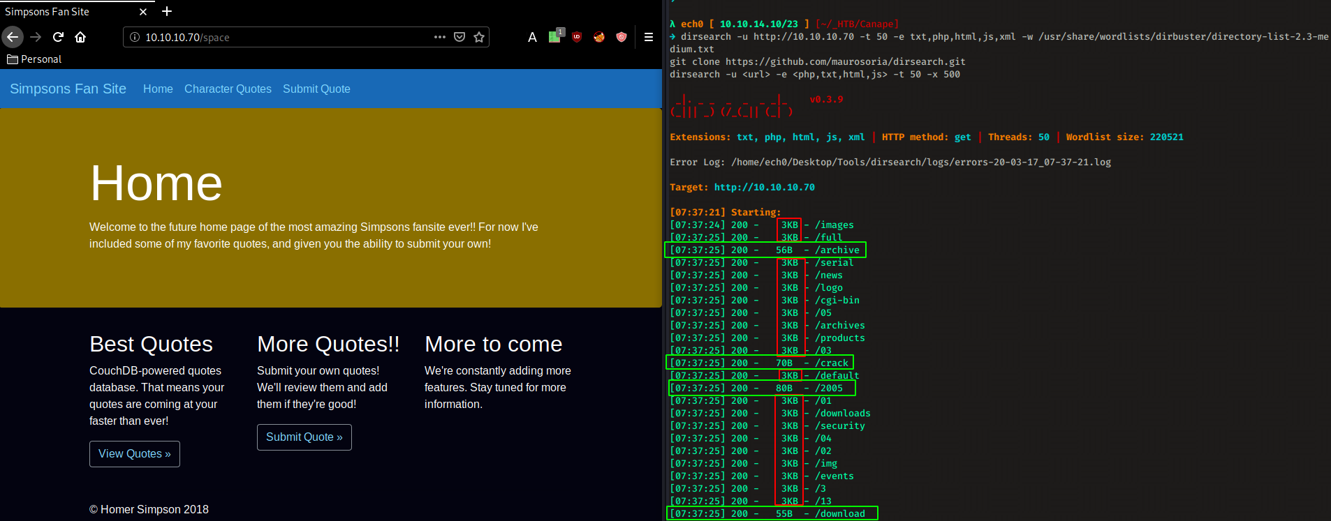The height and width of the screenshot is (521, 1331).
Task: Click /images result in the terminal
Action: (x=834, y=225)
